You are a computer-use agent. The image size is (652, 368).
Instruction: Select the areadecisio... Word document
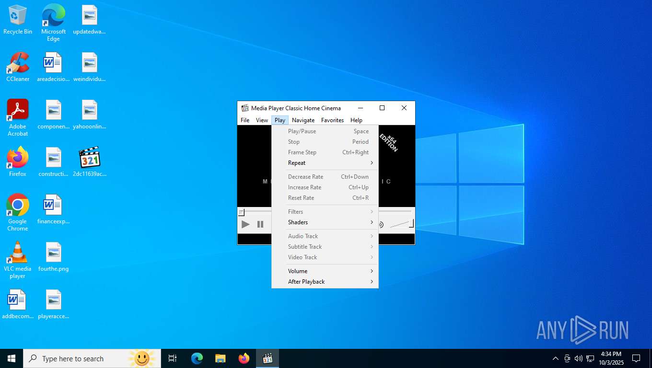click(53, 67)
